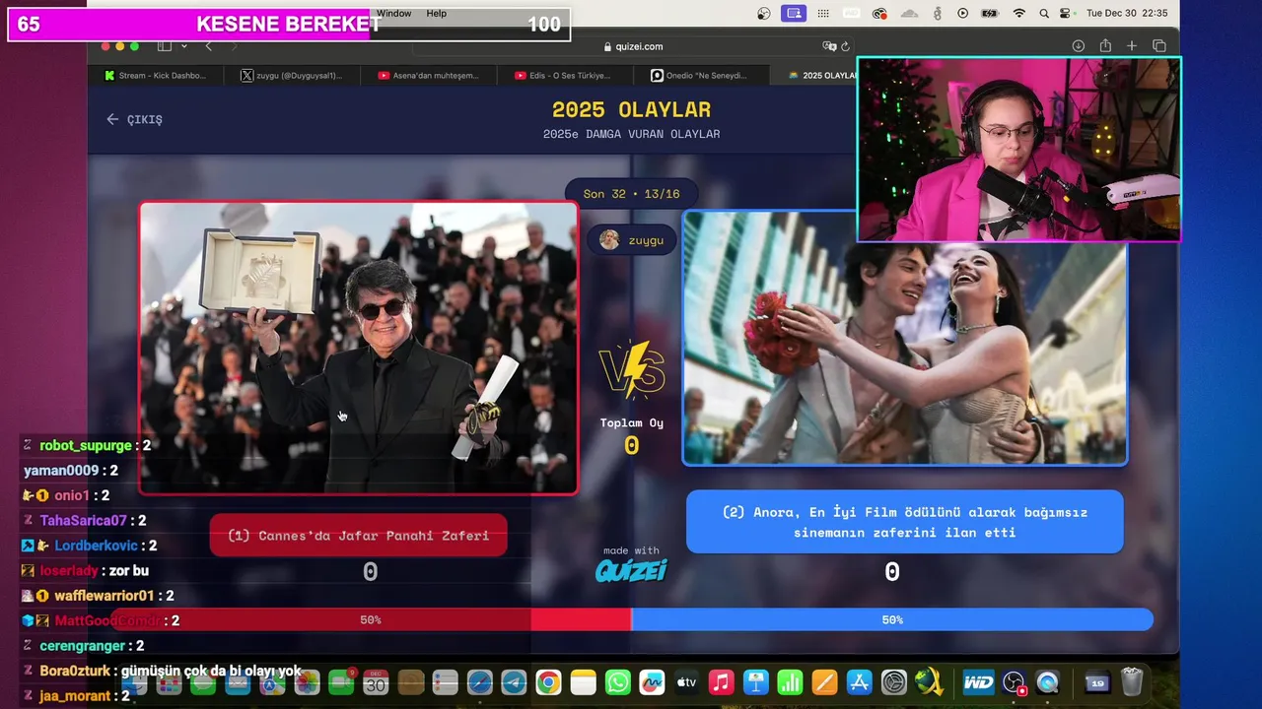Click the robot_supurge chat username

click(x=86, y=445)
